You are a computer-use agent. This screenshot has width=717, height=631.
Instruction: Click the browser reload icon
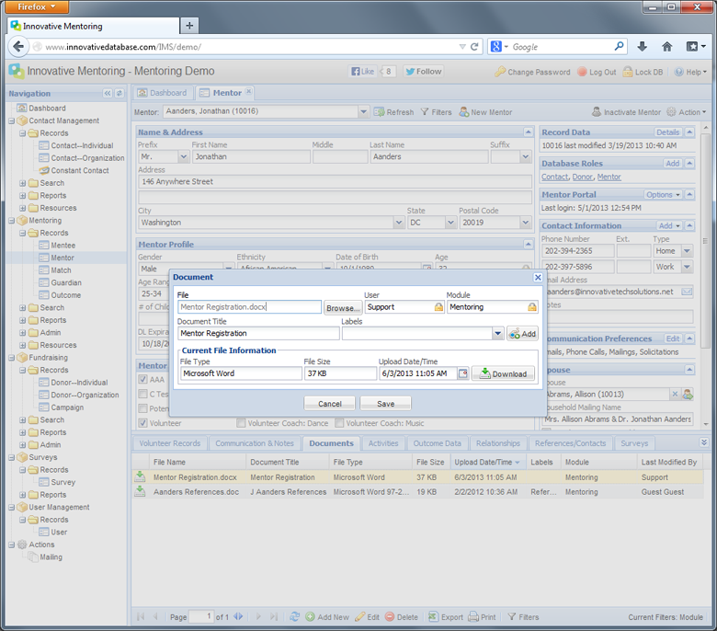(x=474, y=46)
